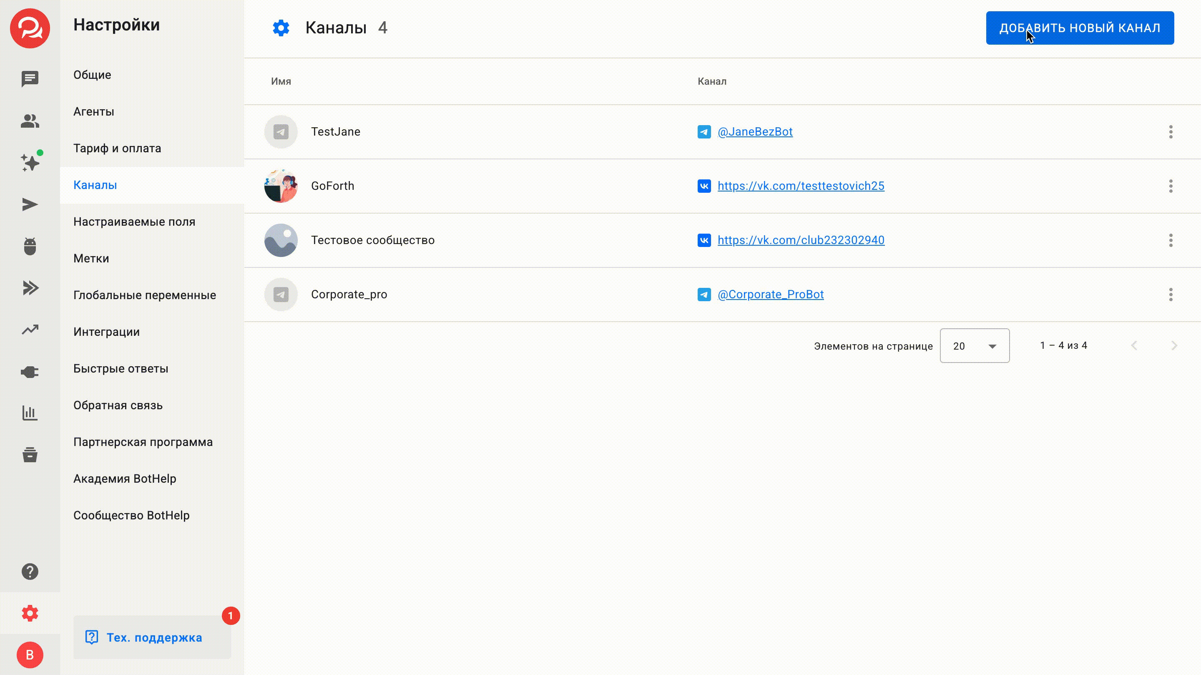Open the vk.com/club232302940 link

801,240
